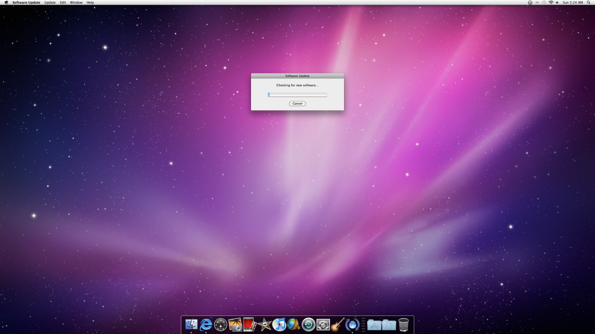The image size is (595, 334).
Task: Click the Sun 5:24 AM clock
Action: click(572, 2)
